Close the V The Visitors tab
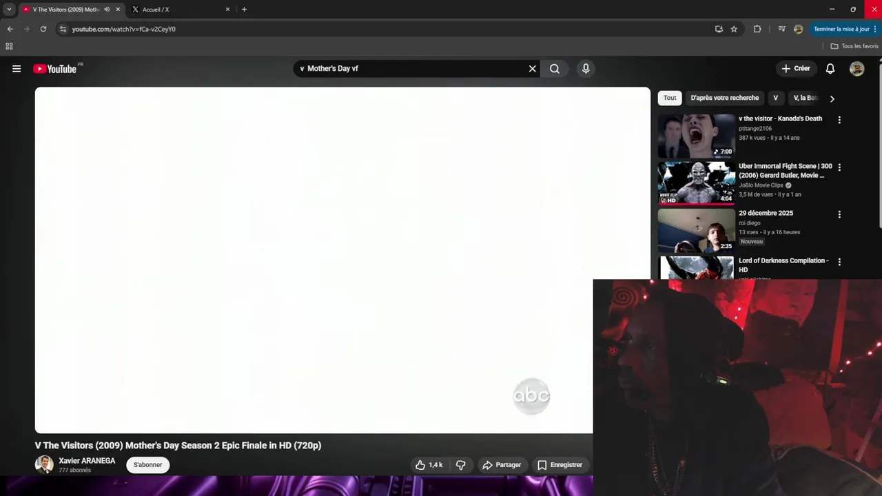The image size is (882, 496). [118, 10]
